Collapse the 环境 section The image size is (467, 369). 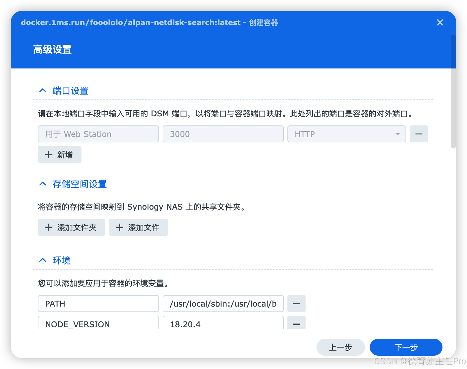tap(43, 260)
